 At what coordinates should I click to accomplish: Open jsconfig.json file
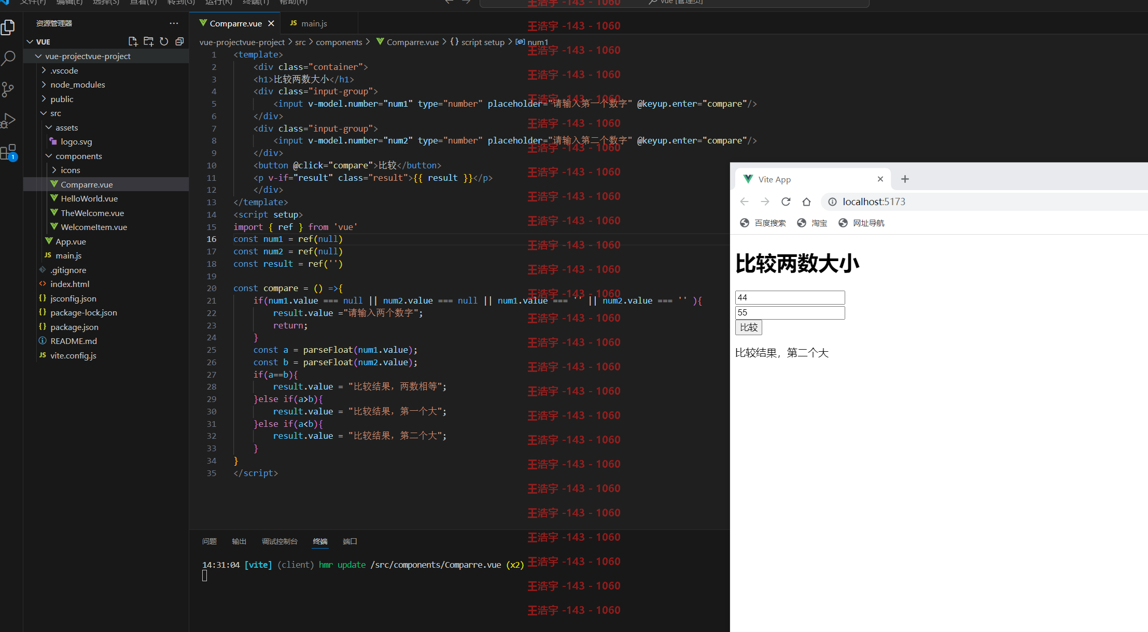(73, 298)
